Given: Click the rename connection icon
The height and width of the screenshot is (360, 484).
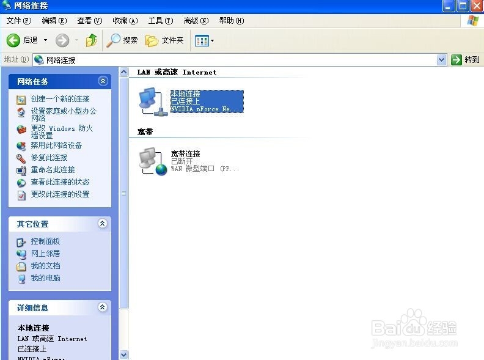Looking at the screenshot, I should pos(21,171).
